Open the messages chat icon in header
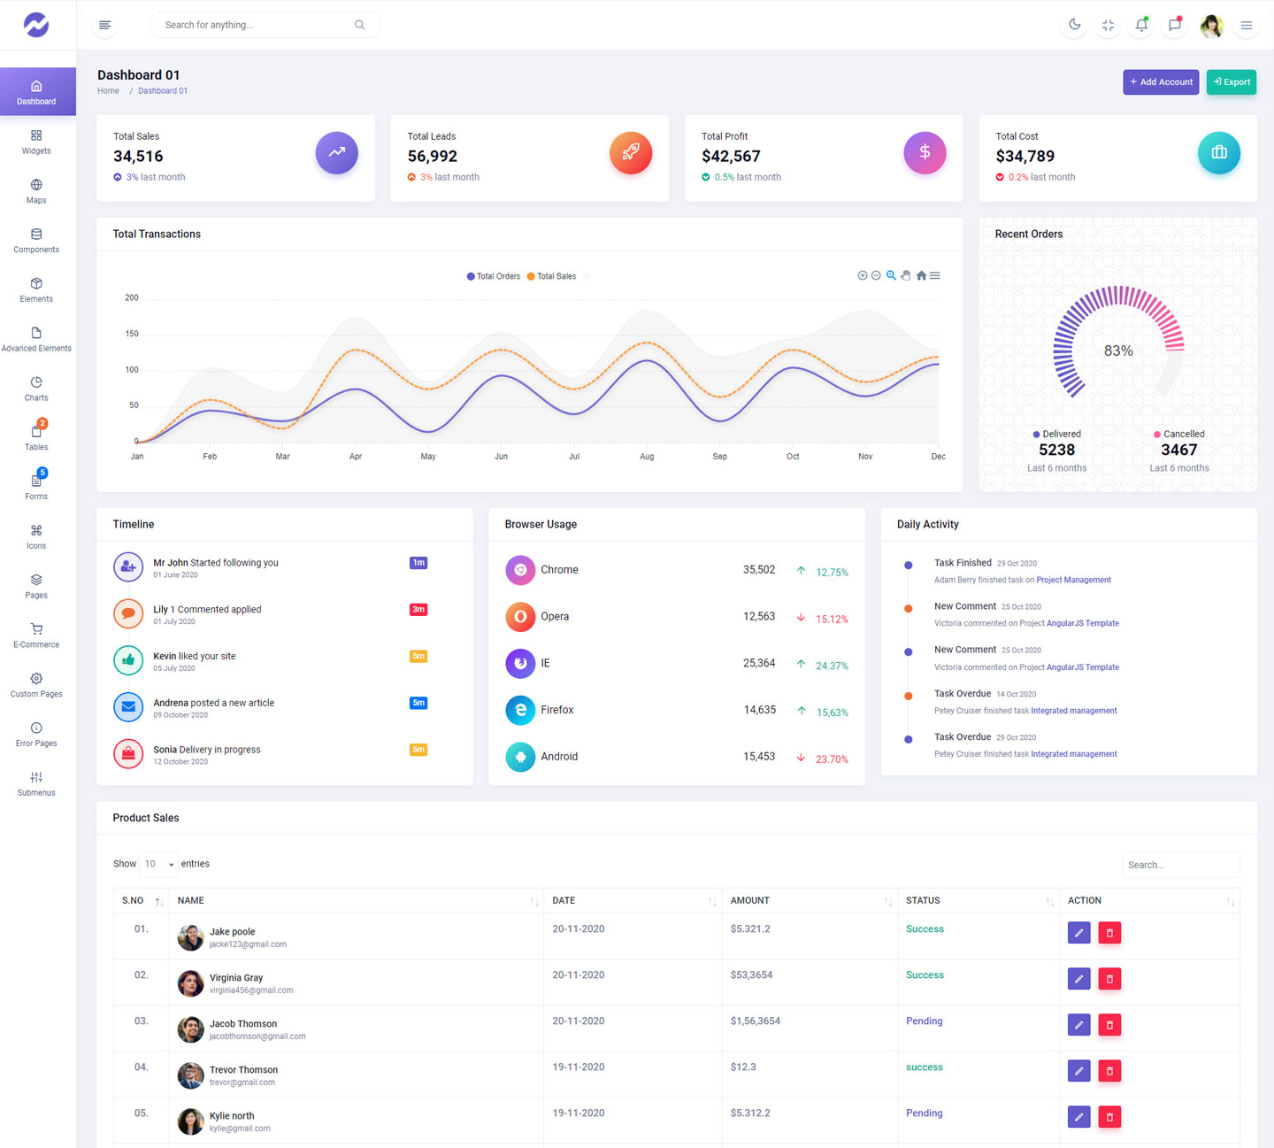The image size is (1274, 1148). [1175, 25]
